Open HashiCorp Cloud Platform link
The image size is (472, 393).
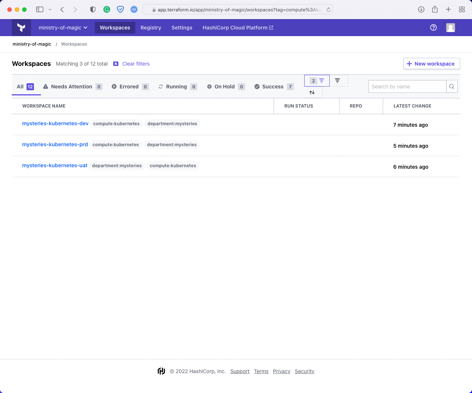pos(238,28)
